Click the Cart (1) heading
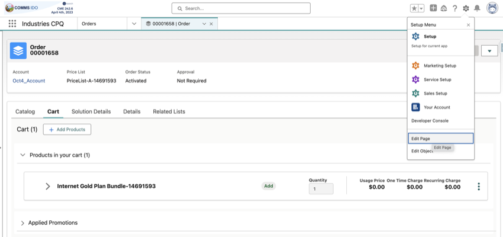The height and width of the screenshot is (237, 503). coord(27,129)
